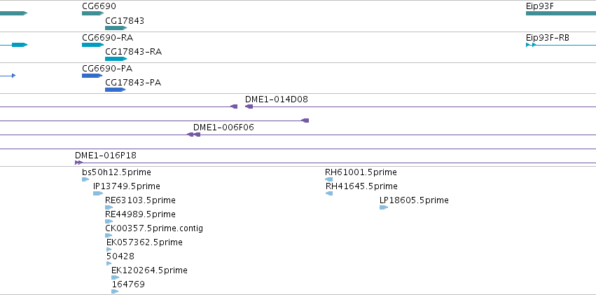Select the CG6690 gene arrow glyph
This screenshot has height=295, width=596.
[92, 13]
